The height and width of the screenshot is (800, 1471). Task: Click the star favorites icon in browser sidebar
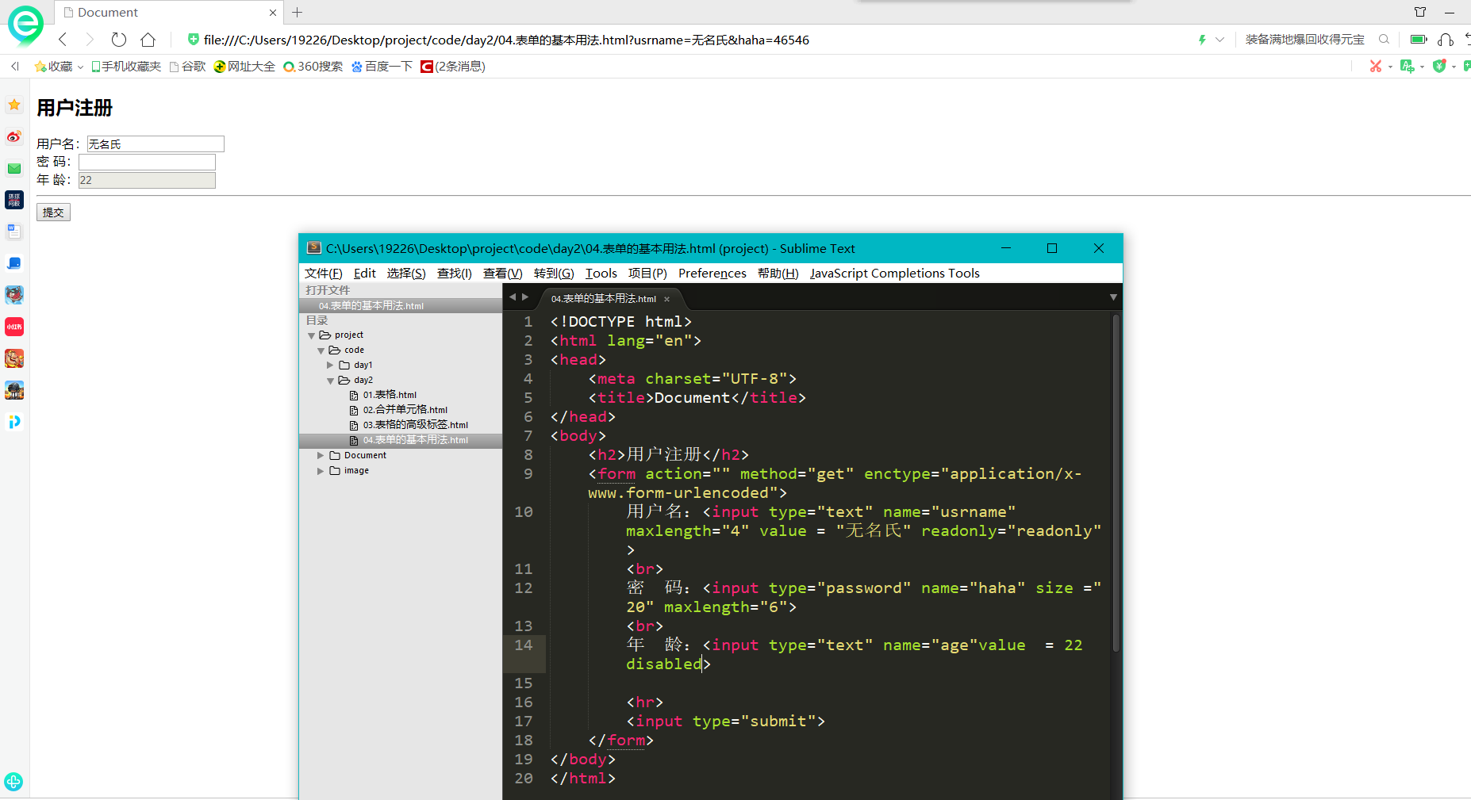14,105
